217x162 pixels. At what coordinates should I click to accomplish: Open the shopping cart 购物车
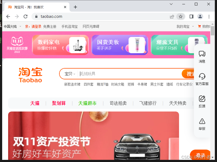point(204,26)
